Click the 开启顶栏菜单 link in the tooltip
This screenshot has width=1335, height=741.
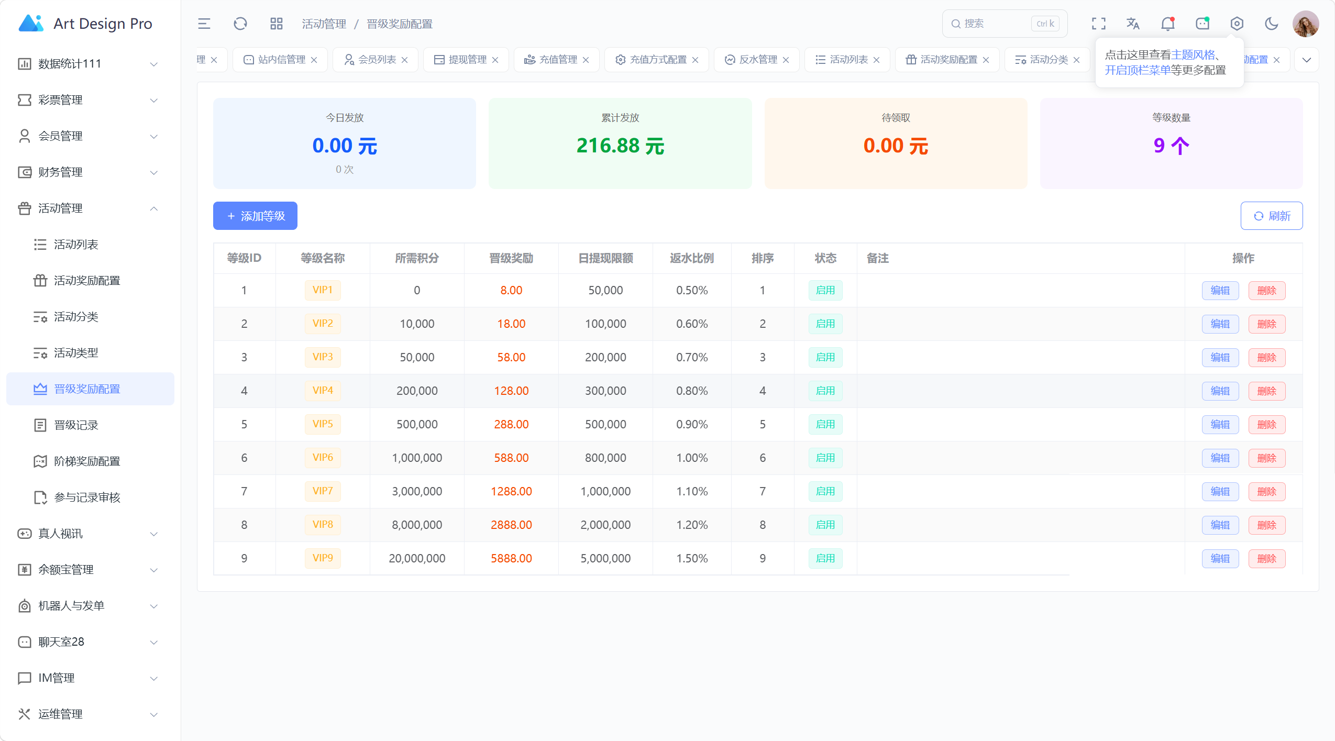click(1138, 70)
